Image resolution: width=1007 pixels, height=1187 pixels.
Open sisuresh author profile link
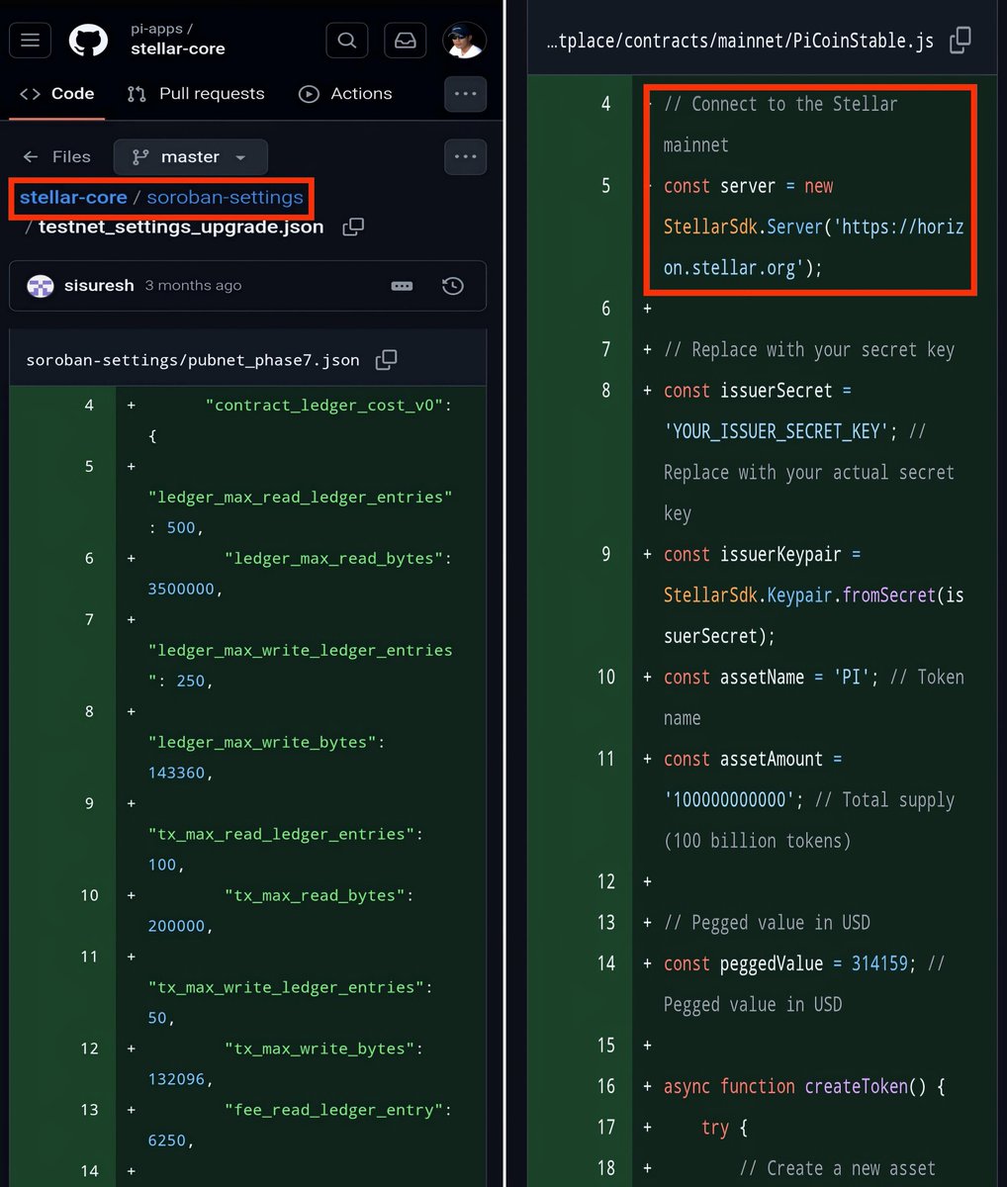pyautogui.click(x=99, y=285)
